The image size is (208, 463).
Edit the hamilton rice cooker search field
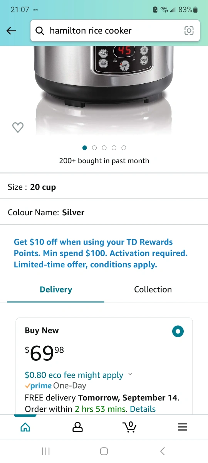point(115,31)
